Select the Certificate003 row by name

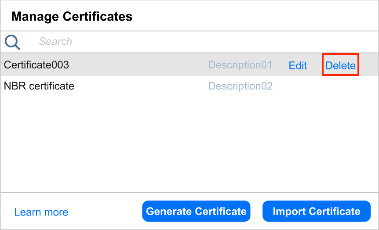click(36, 65)
